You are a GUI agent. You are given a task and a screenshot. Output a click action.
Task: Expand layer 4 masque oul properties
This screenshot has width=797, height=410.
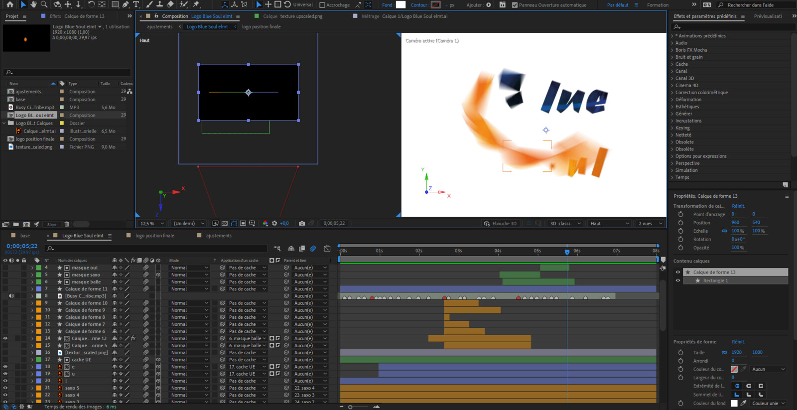coord(32,268)
